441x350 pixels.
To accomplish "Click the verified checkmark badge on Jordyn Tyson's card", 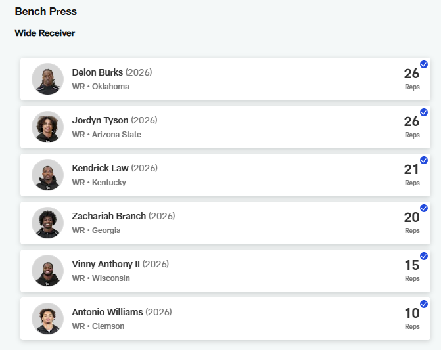I will pyautogui.click(x=424, y=112).
